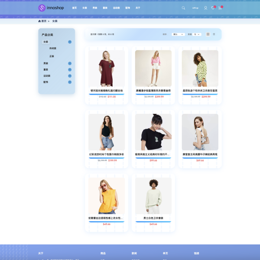Click the yellow sleeveless top product image
Screen dimensions: 260x260
click(107, 196)
